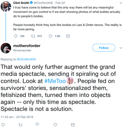Retweet Clint Smith's gun control tweet
Screen dimensions: 124x128
click(33, 36)
